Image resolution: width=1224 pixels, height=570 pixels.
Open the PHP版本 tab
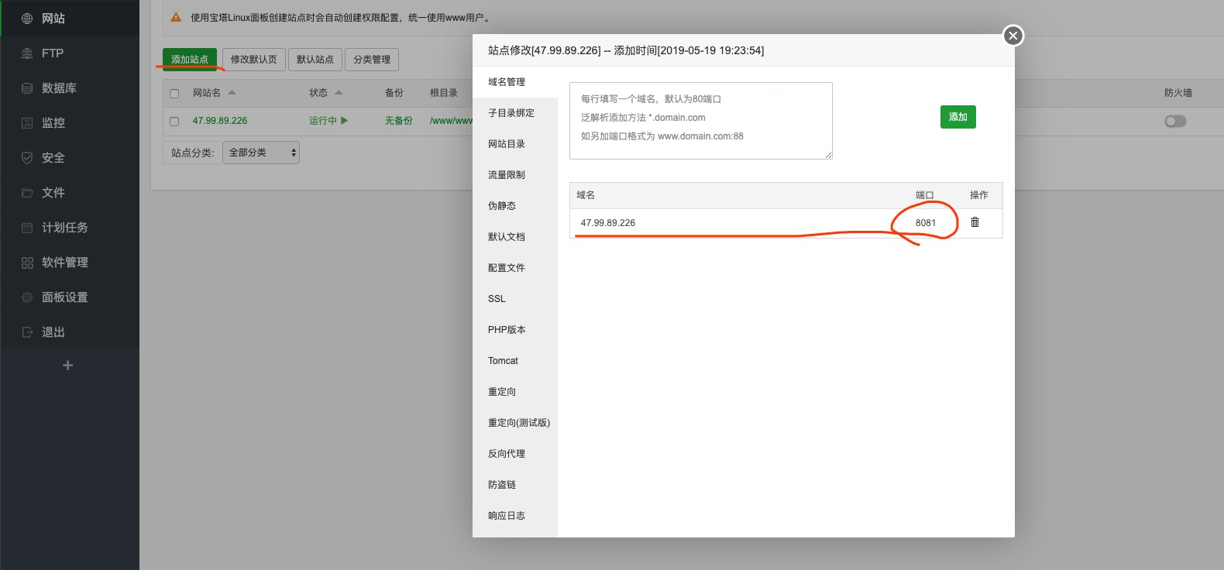click(x=515, y=330)
